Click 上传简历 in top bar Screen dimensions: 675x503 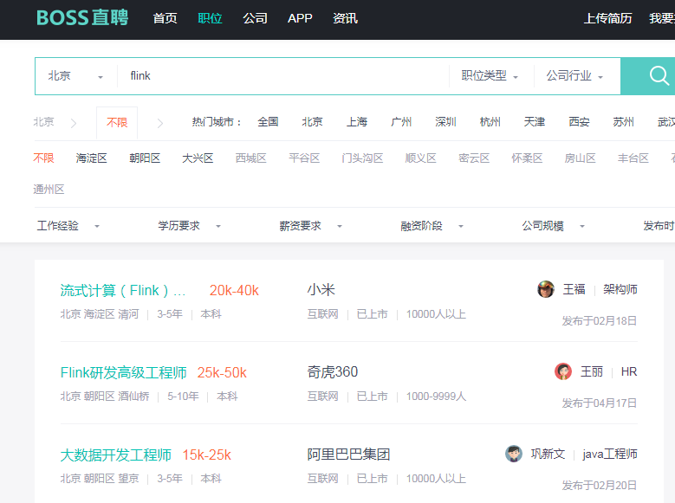[x=607, y=18]
